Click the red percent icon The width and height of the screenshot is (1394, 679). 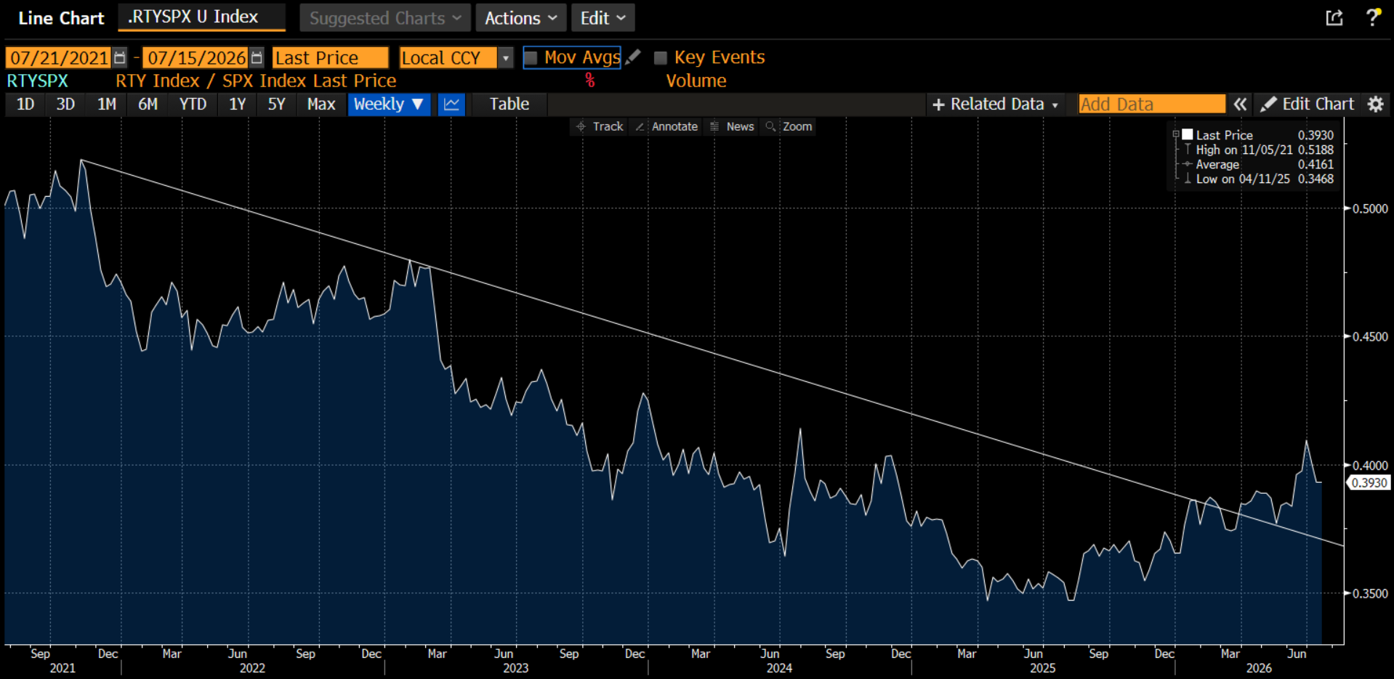pos(589,81)
